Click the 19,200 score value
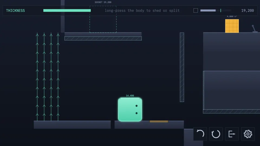 click(x=248, y=11)
